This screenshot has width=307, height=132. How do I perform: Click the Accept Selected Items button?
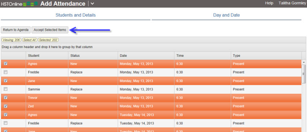click(50, 30)
